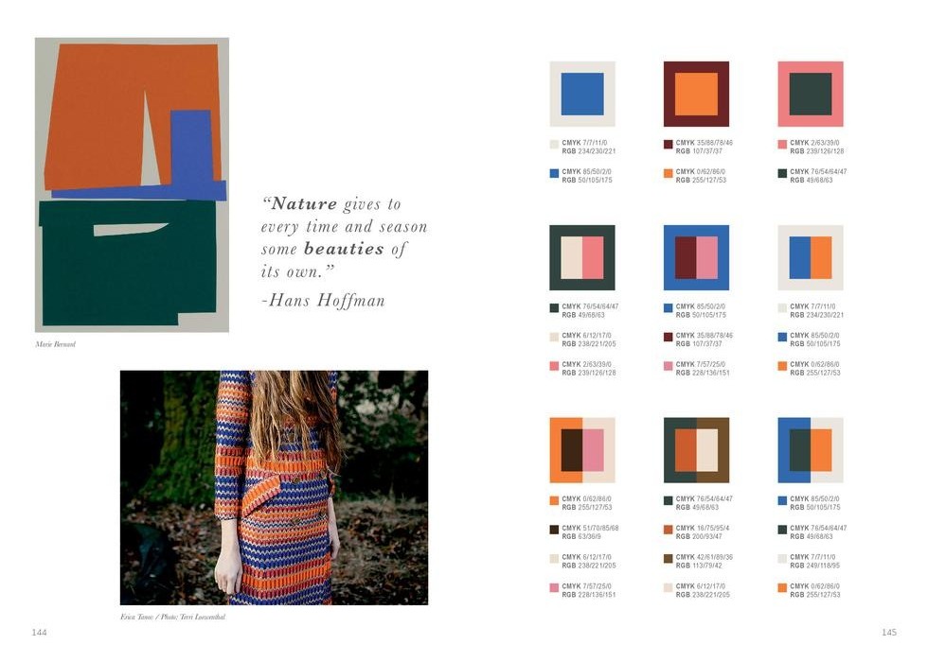Click the blue square inside the first palette
This screenshot has height=662, width=928.
[582, 94]
